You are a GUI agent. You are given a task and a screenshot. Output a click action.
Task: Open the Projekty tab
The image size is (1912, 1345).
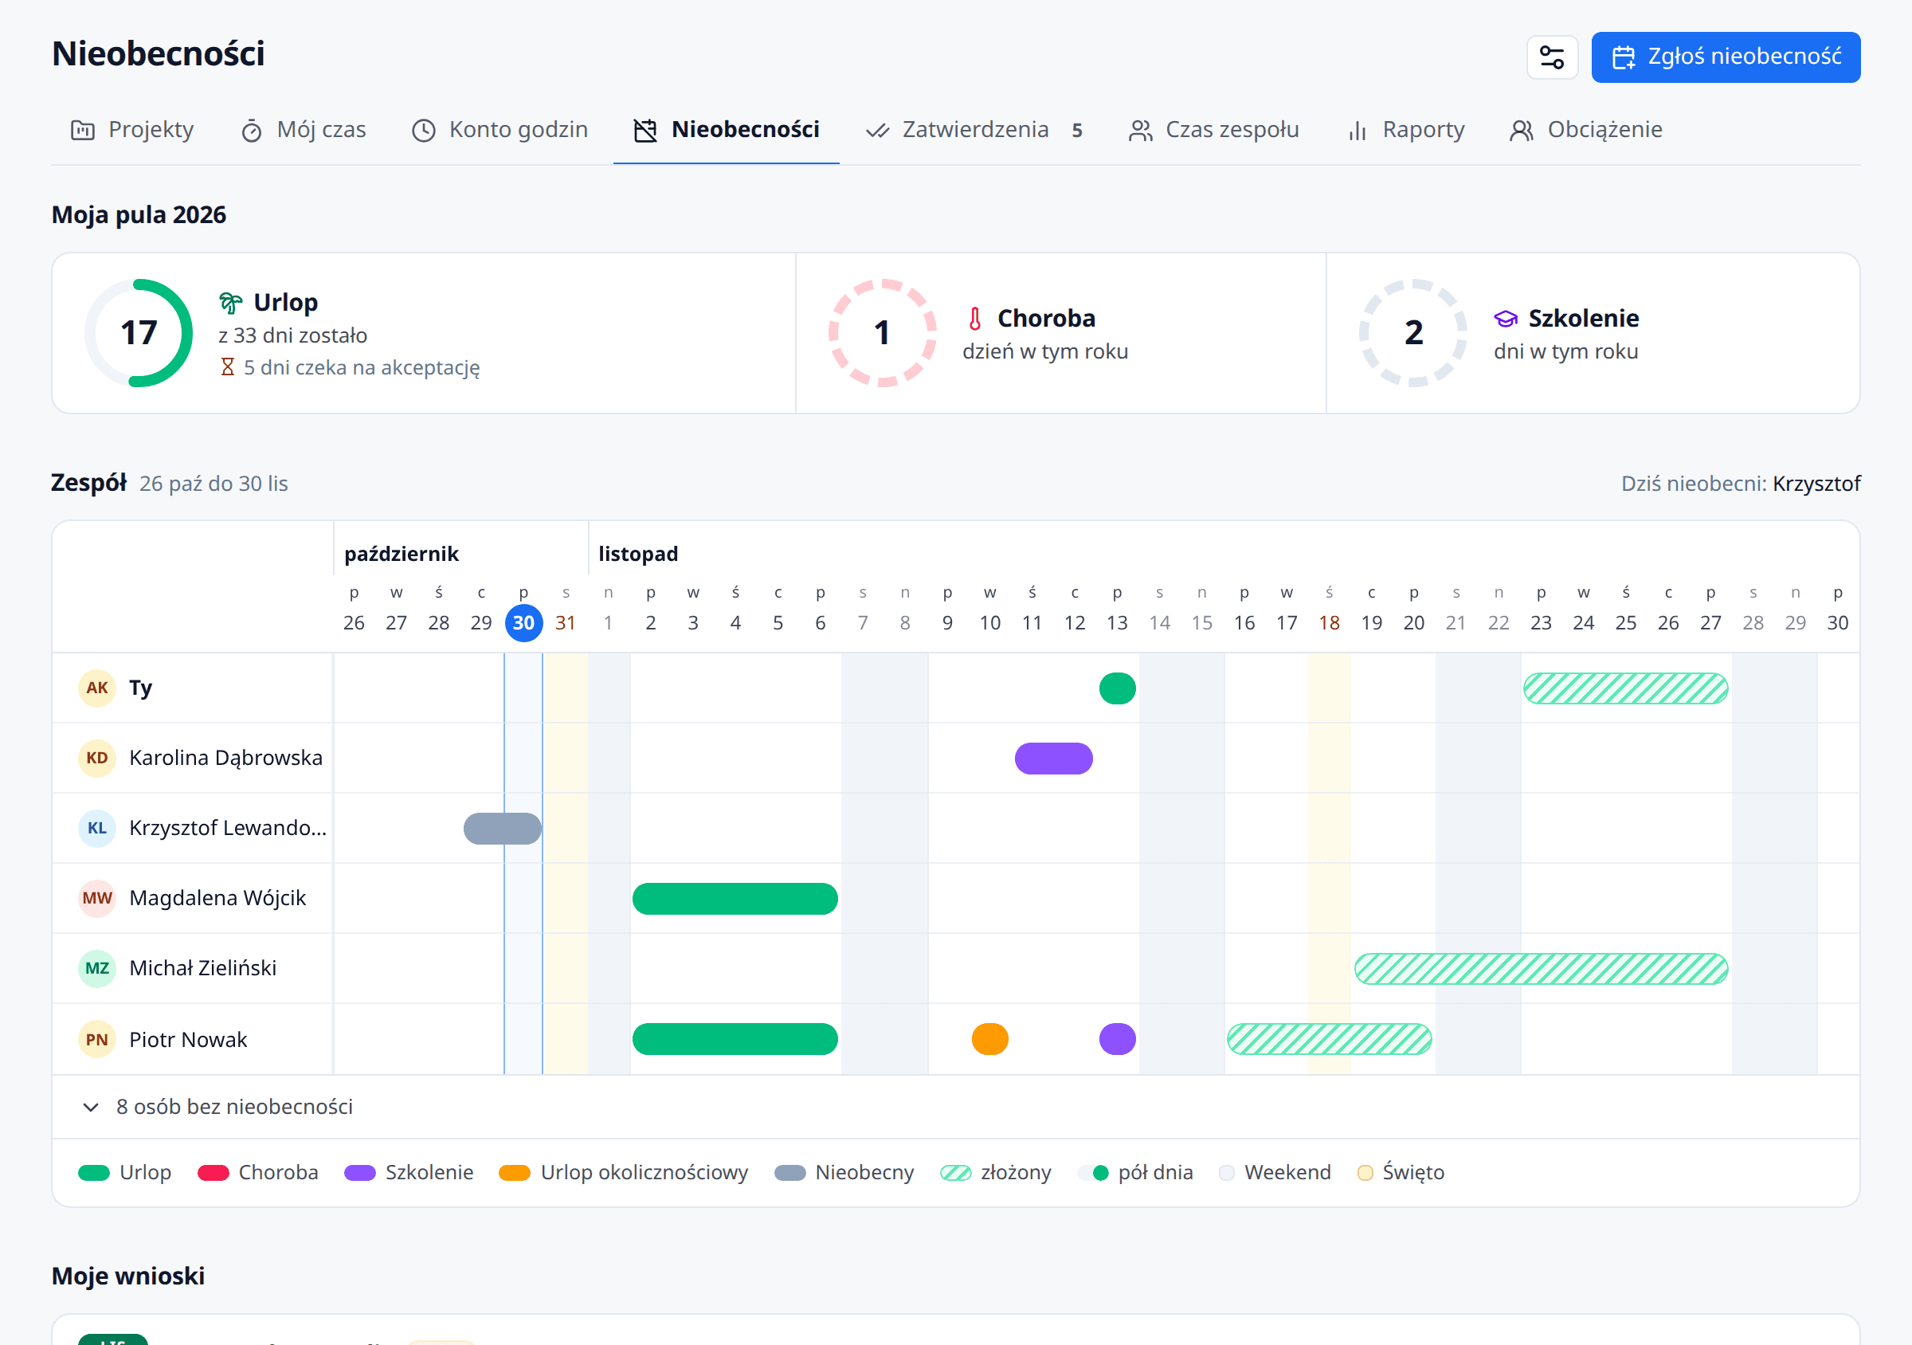pyautogui.click(x=132, y=130)
